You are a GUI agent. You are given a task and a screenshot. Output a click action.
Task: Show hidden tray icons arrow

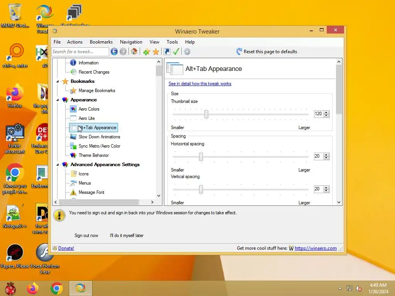(x=340, y=288)
